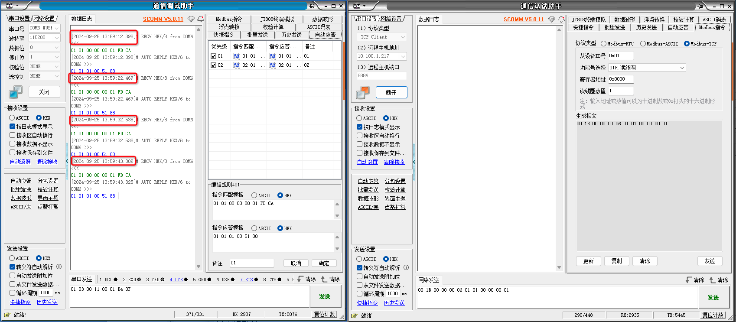Click the hex data icon in rule 02 row
The width and height of the screenshot is (736, 322).
[x=237, y=65]
